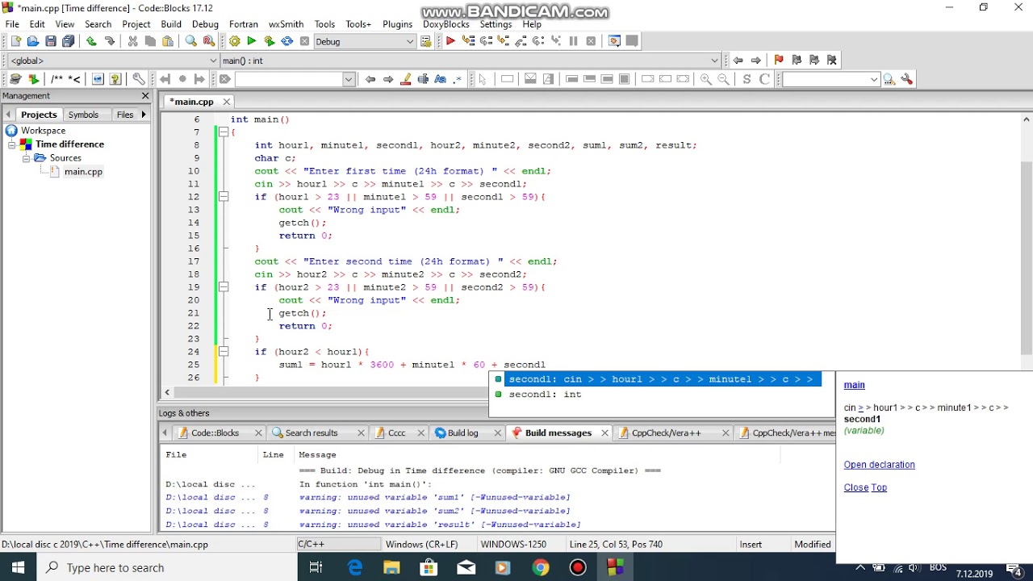Save the file with the floppy disk icon

[x=51, y=41]
